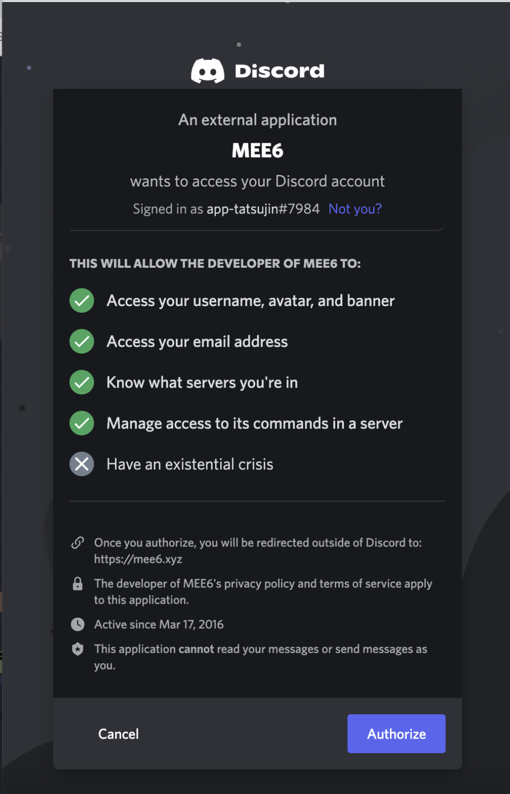The width and height of the screenshot is (510, 794).
Task: Click the shield star icon beside messages notice
Action: (x=78, y=649)
